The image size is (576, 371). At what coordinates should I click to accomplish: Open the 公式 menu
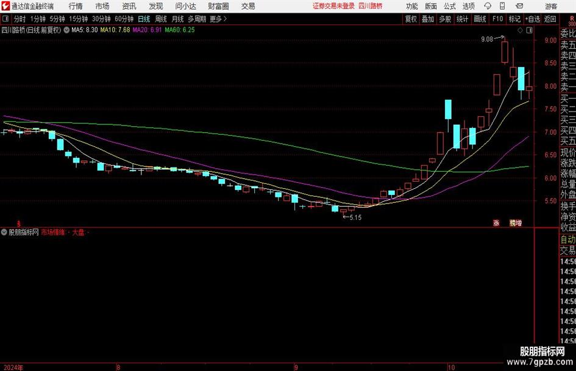[x=450, y=6]
